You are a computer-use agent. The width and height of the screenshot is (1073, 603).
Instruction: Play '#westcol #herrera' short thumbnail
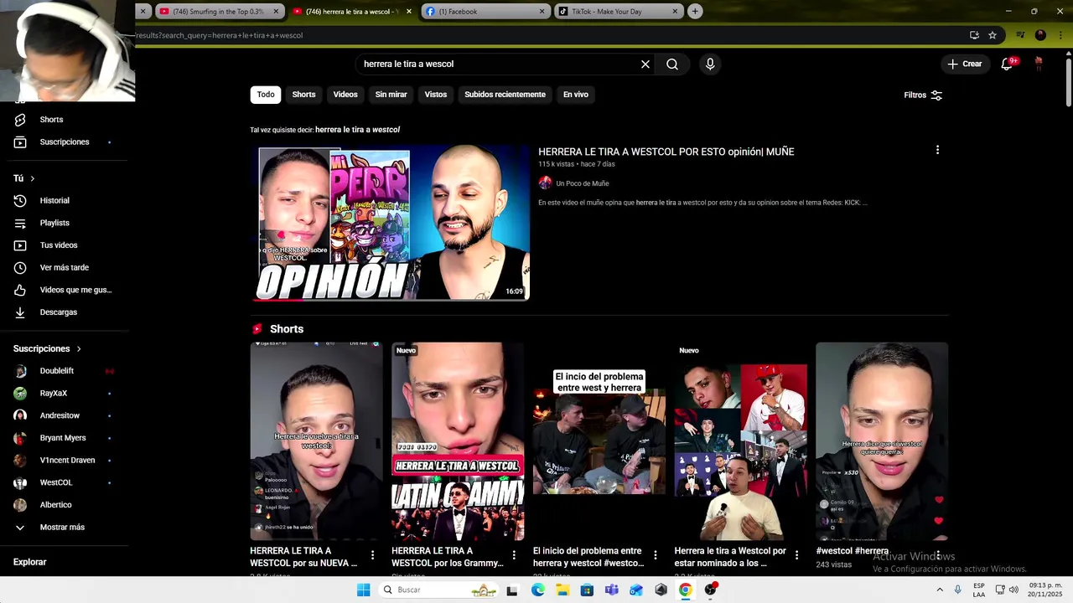click(x=882, y=441)
